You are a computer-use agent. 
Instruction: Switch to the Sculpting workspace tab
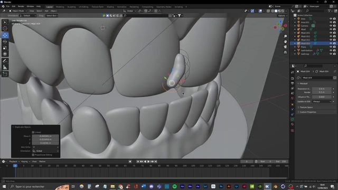tap(71, 7)
